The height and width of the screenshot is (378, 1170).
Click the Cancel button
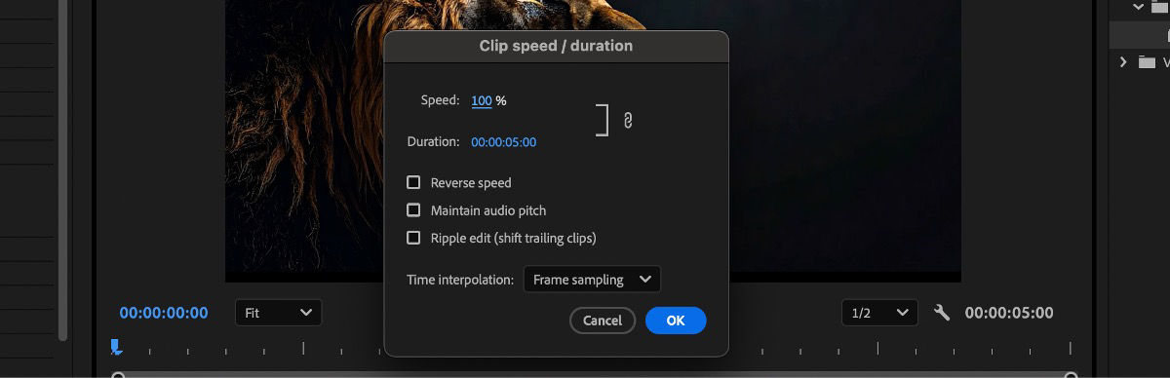(x=603, y=321)
